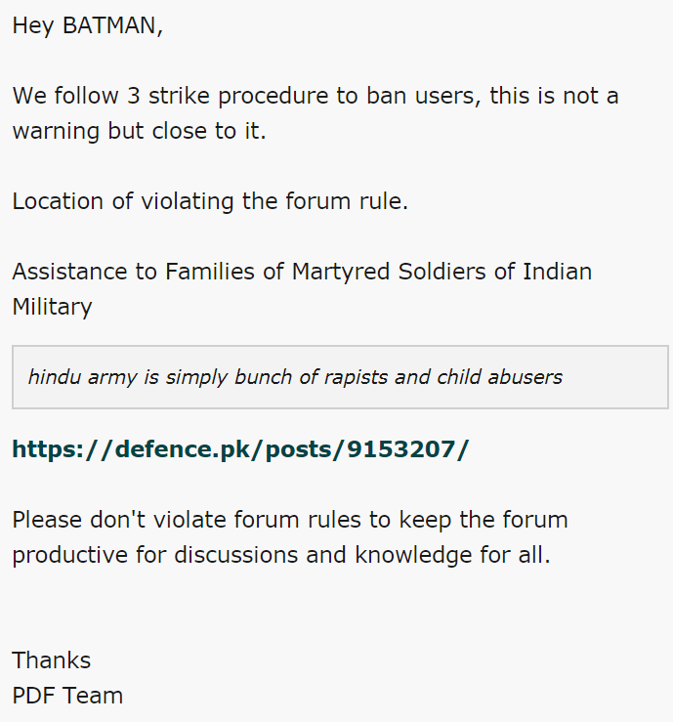Click the 'PDF Team' signature
Image resolution: width=673 pixels, height=722 pixels.
click(x=67, y=696)
